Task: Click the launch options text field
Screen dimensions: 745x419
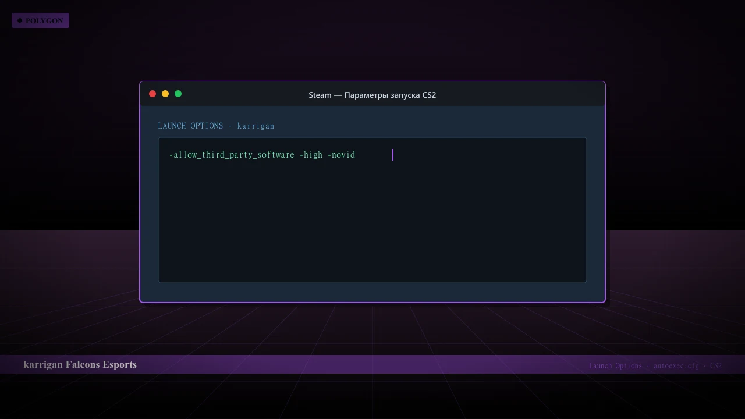Action: (372, 210)
